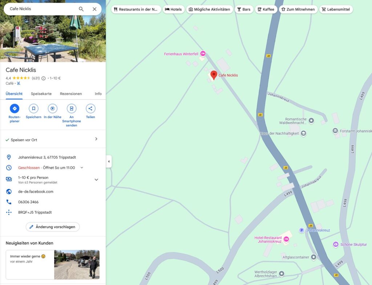Select Haus der Nachhaltigkeit map marker
This screenshot has height=285, width=372.
(303, 133)
